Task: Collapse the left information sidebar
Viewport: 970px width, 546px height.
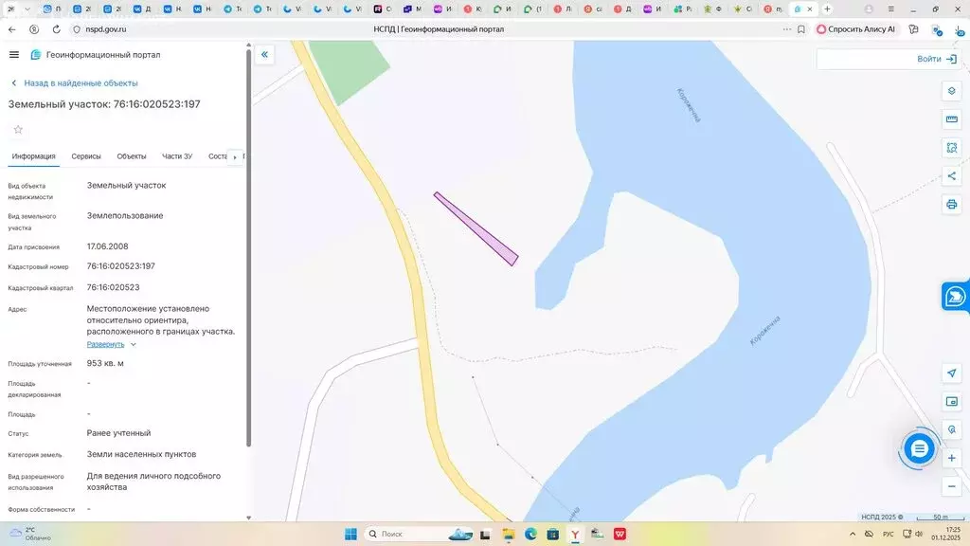Action: click(x=264, y=55)
